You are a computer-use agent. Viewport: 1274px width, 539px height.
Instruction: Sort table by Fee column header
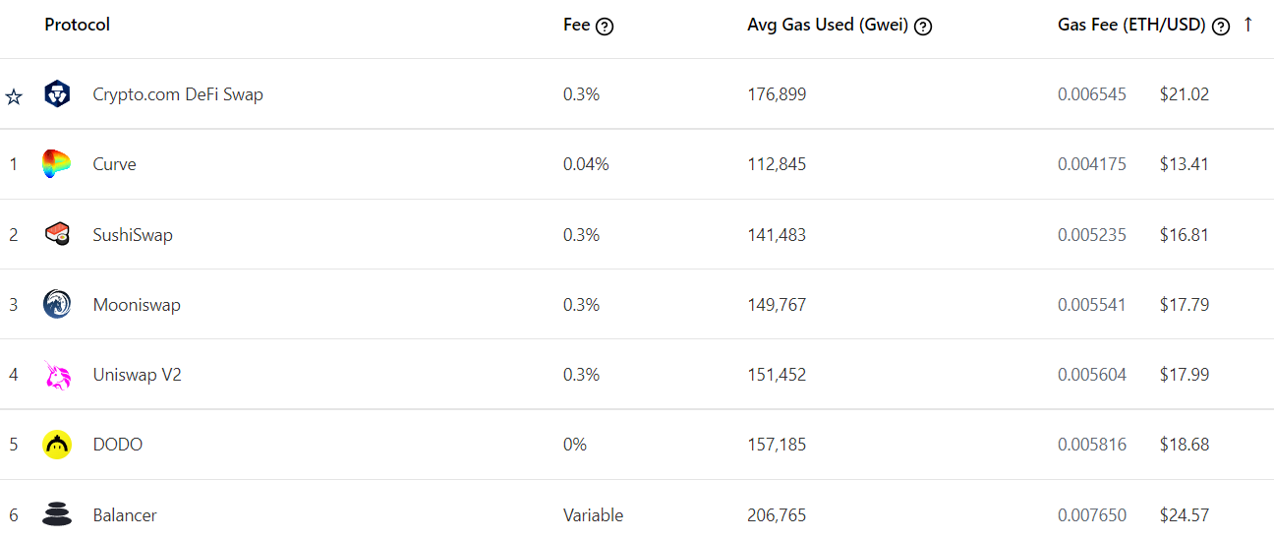point(576,26)
